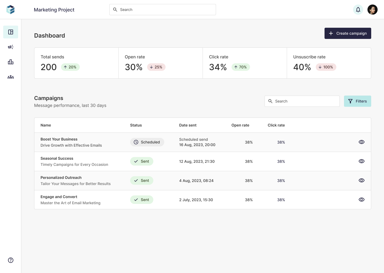The image size is (384, 273).
Task: Open the audience group sidebar icon
Action: tap(11, 77)
